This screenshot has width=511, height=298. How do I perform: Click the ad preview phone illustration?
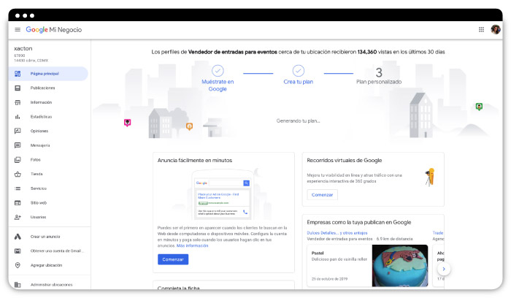point(223,195)
